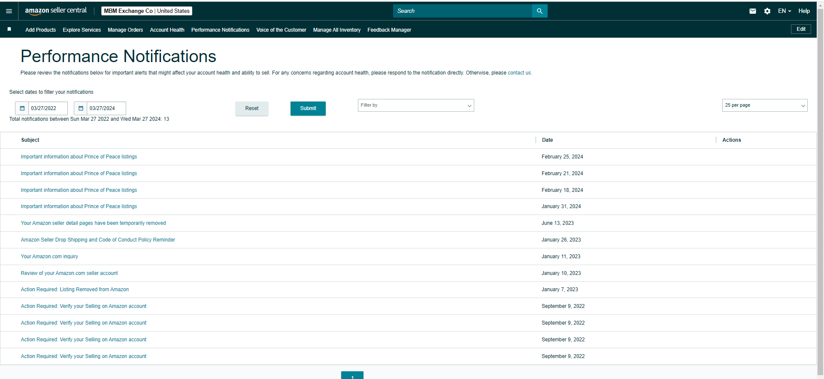Open 'Review of your Amazon.com seller account'
Viewport: 824px width, 379px height.
69,273
